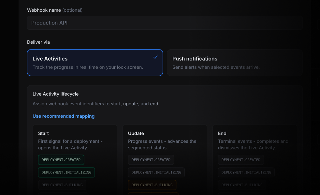
Task: Click the checkmark on Live Activities card
Action: [x=155, y=57]
